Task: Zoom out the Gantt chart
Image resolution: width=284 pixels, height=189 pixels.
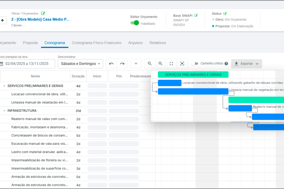Action: coord(150,64)
